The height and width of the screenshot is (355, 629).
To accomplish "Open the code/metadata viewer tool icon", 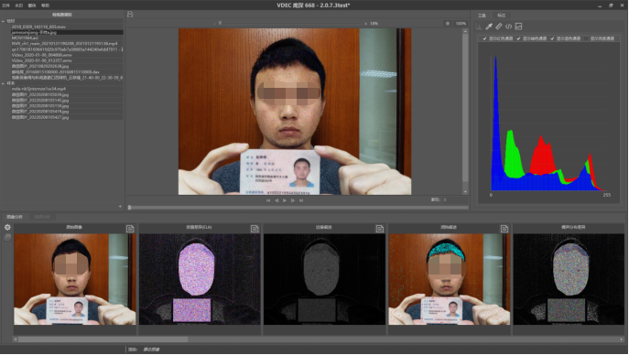I will pyautogui.click(x=509, y=27).
